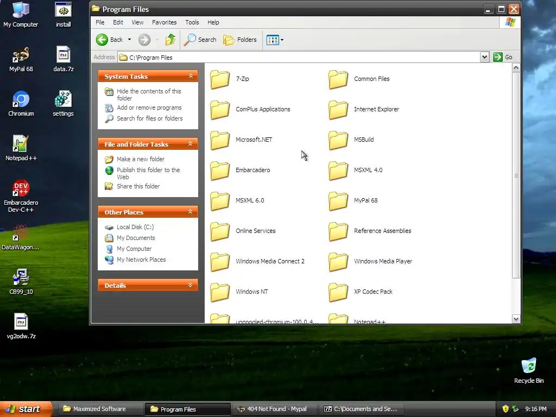Image resolution: width=556 pixels, height=417 pixels.
Task: Go to My Computer in Other Places
Action: click(x=134, y=249)
